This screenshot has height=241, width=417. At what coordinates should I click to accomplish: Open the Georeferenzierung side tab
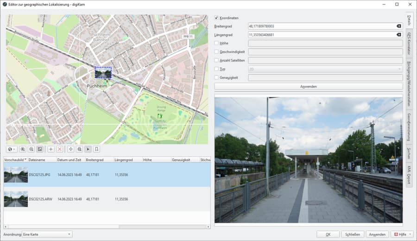tap(409, 127)
